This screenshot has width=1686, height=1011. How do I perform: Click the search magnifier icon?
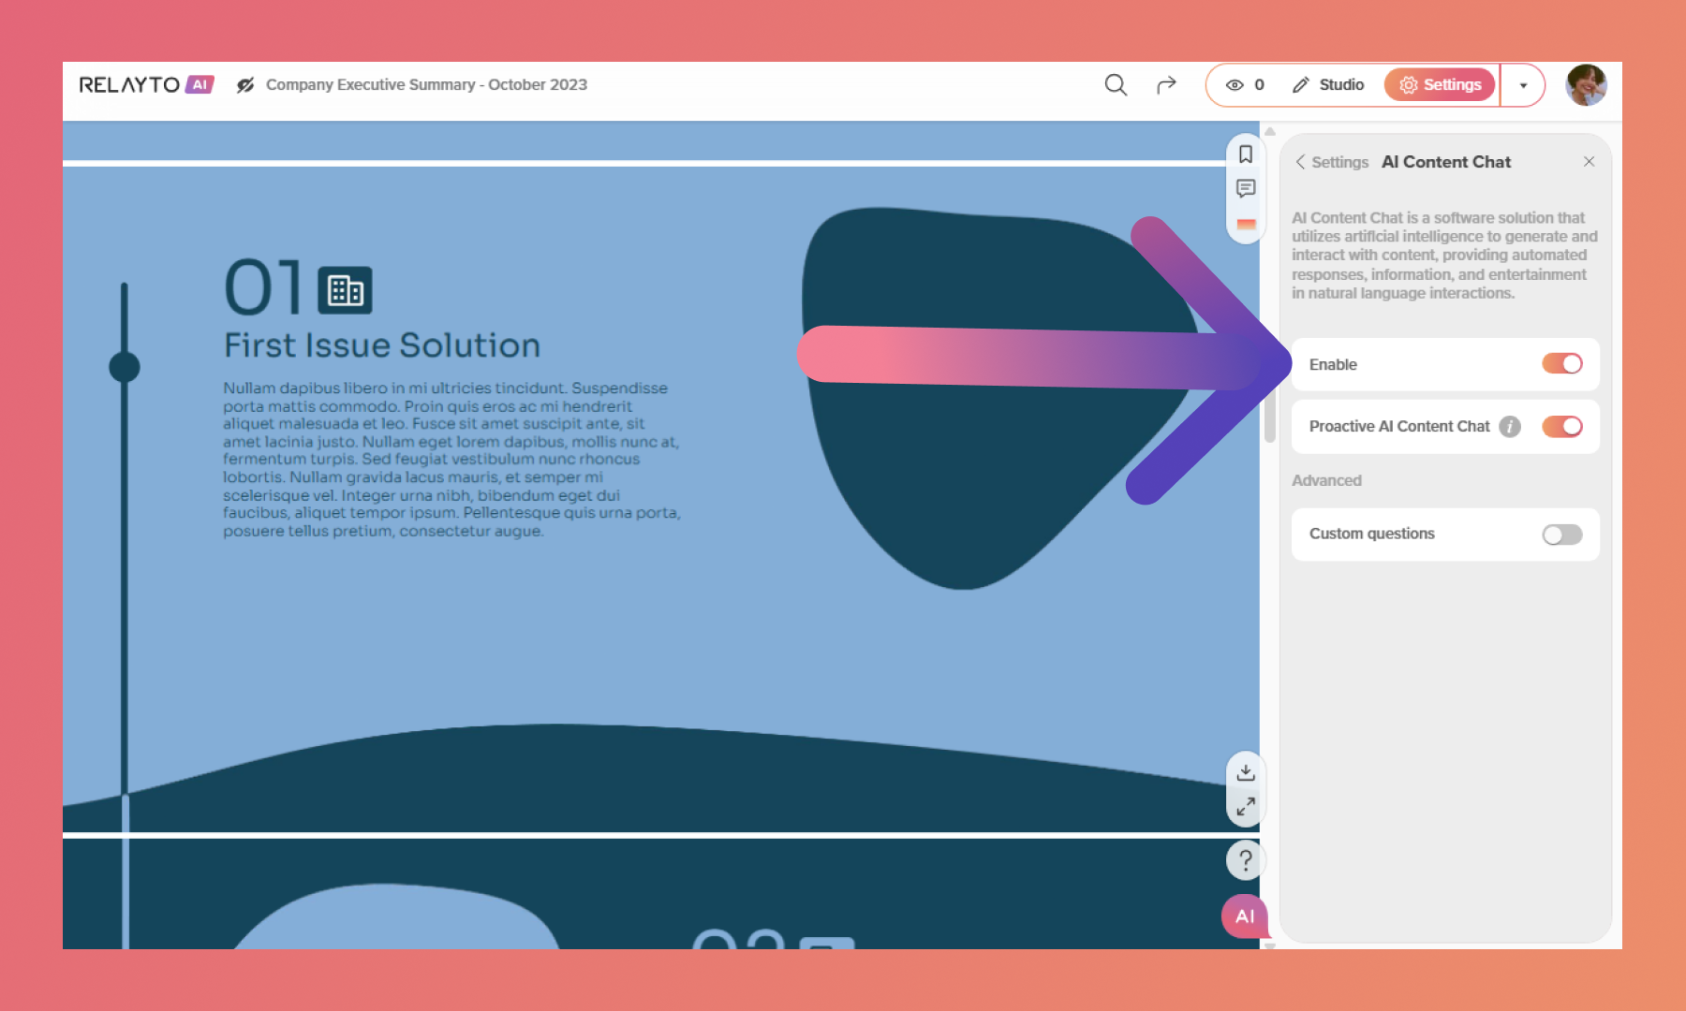tap(1115, 85)
